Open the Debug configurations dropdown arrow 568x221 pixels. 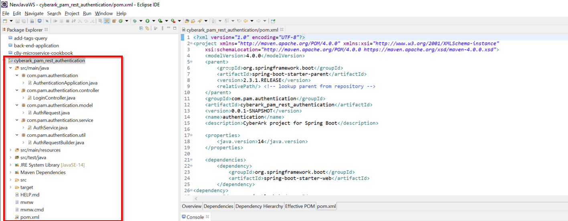(x=141, y=21)
